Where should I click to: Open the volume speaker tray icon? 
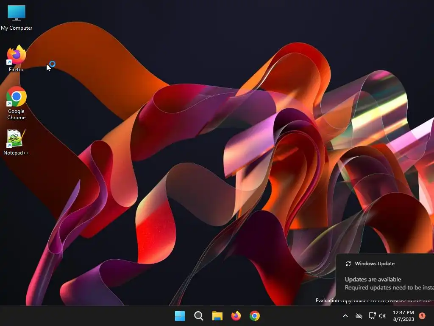click(383, 316)
